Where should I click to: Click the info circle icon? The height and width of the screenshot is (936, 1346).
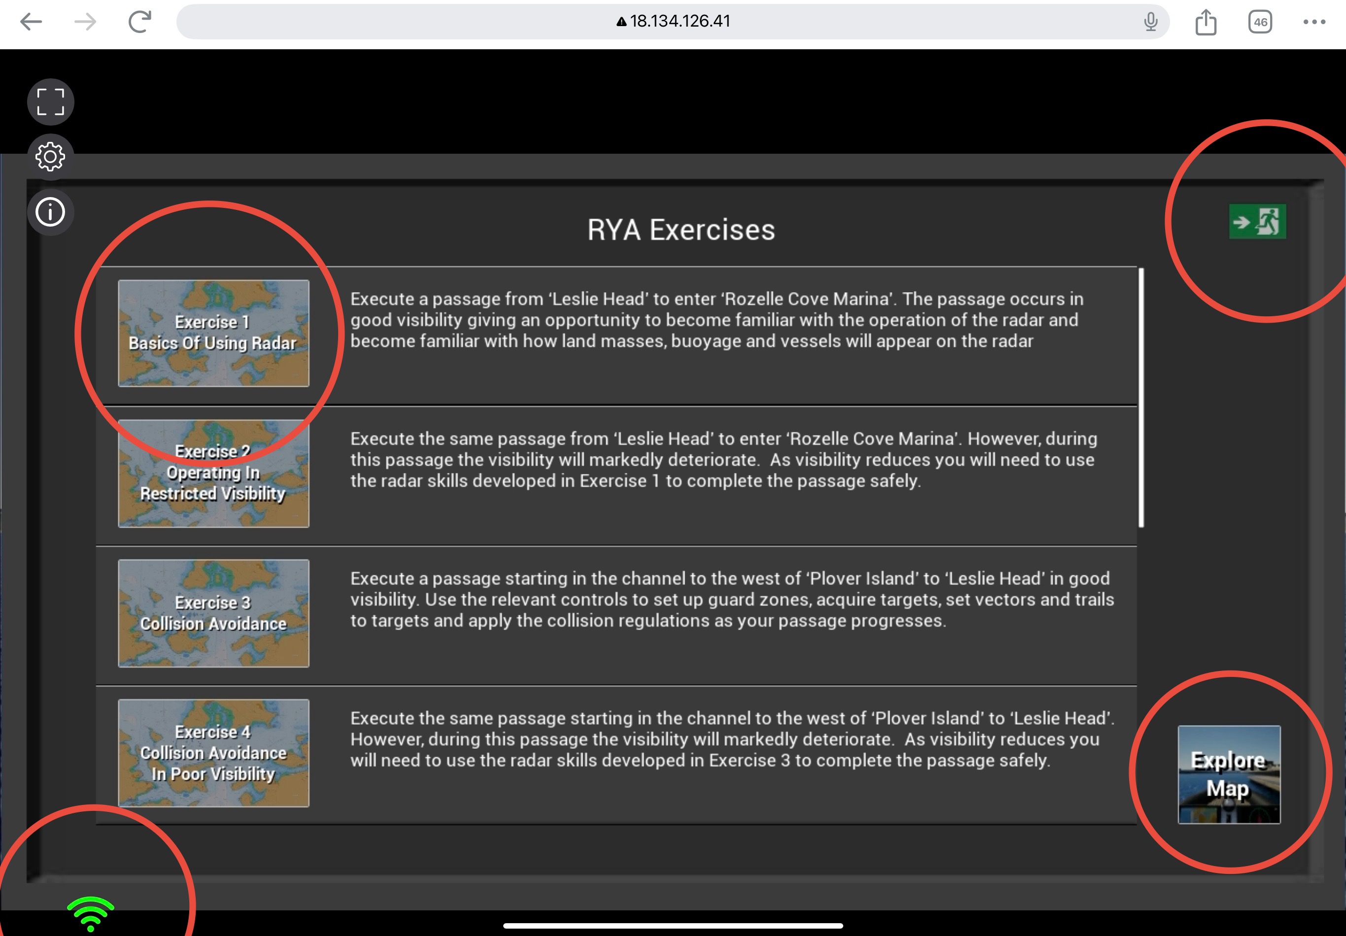[x=50, y=211]
